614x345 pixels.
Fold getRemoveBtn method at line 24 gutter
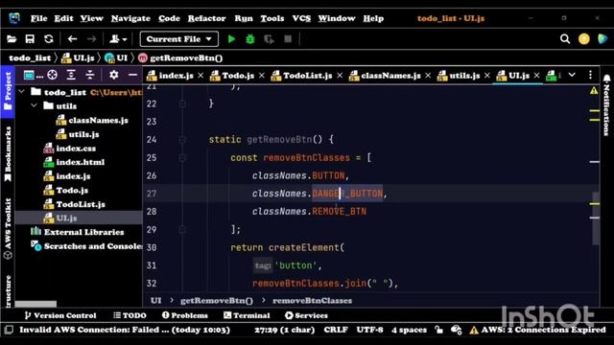182,140
